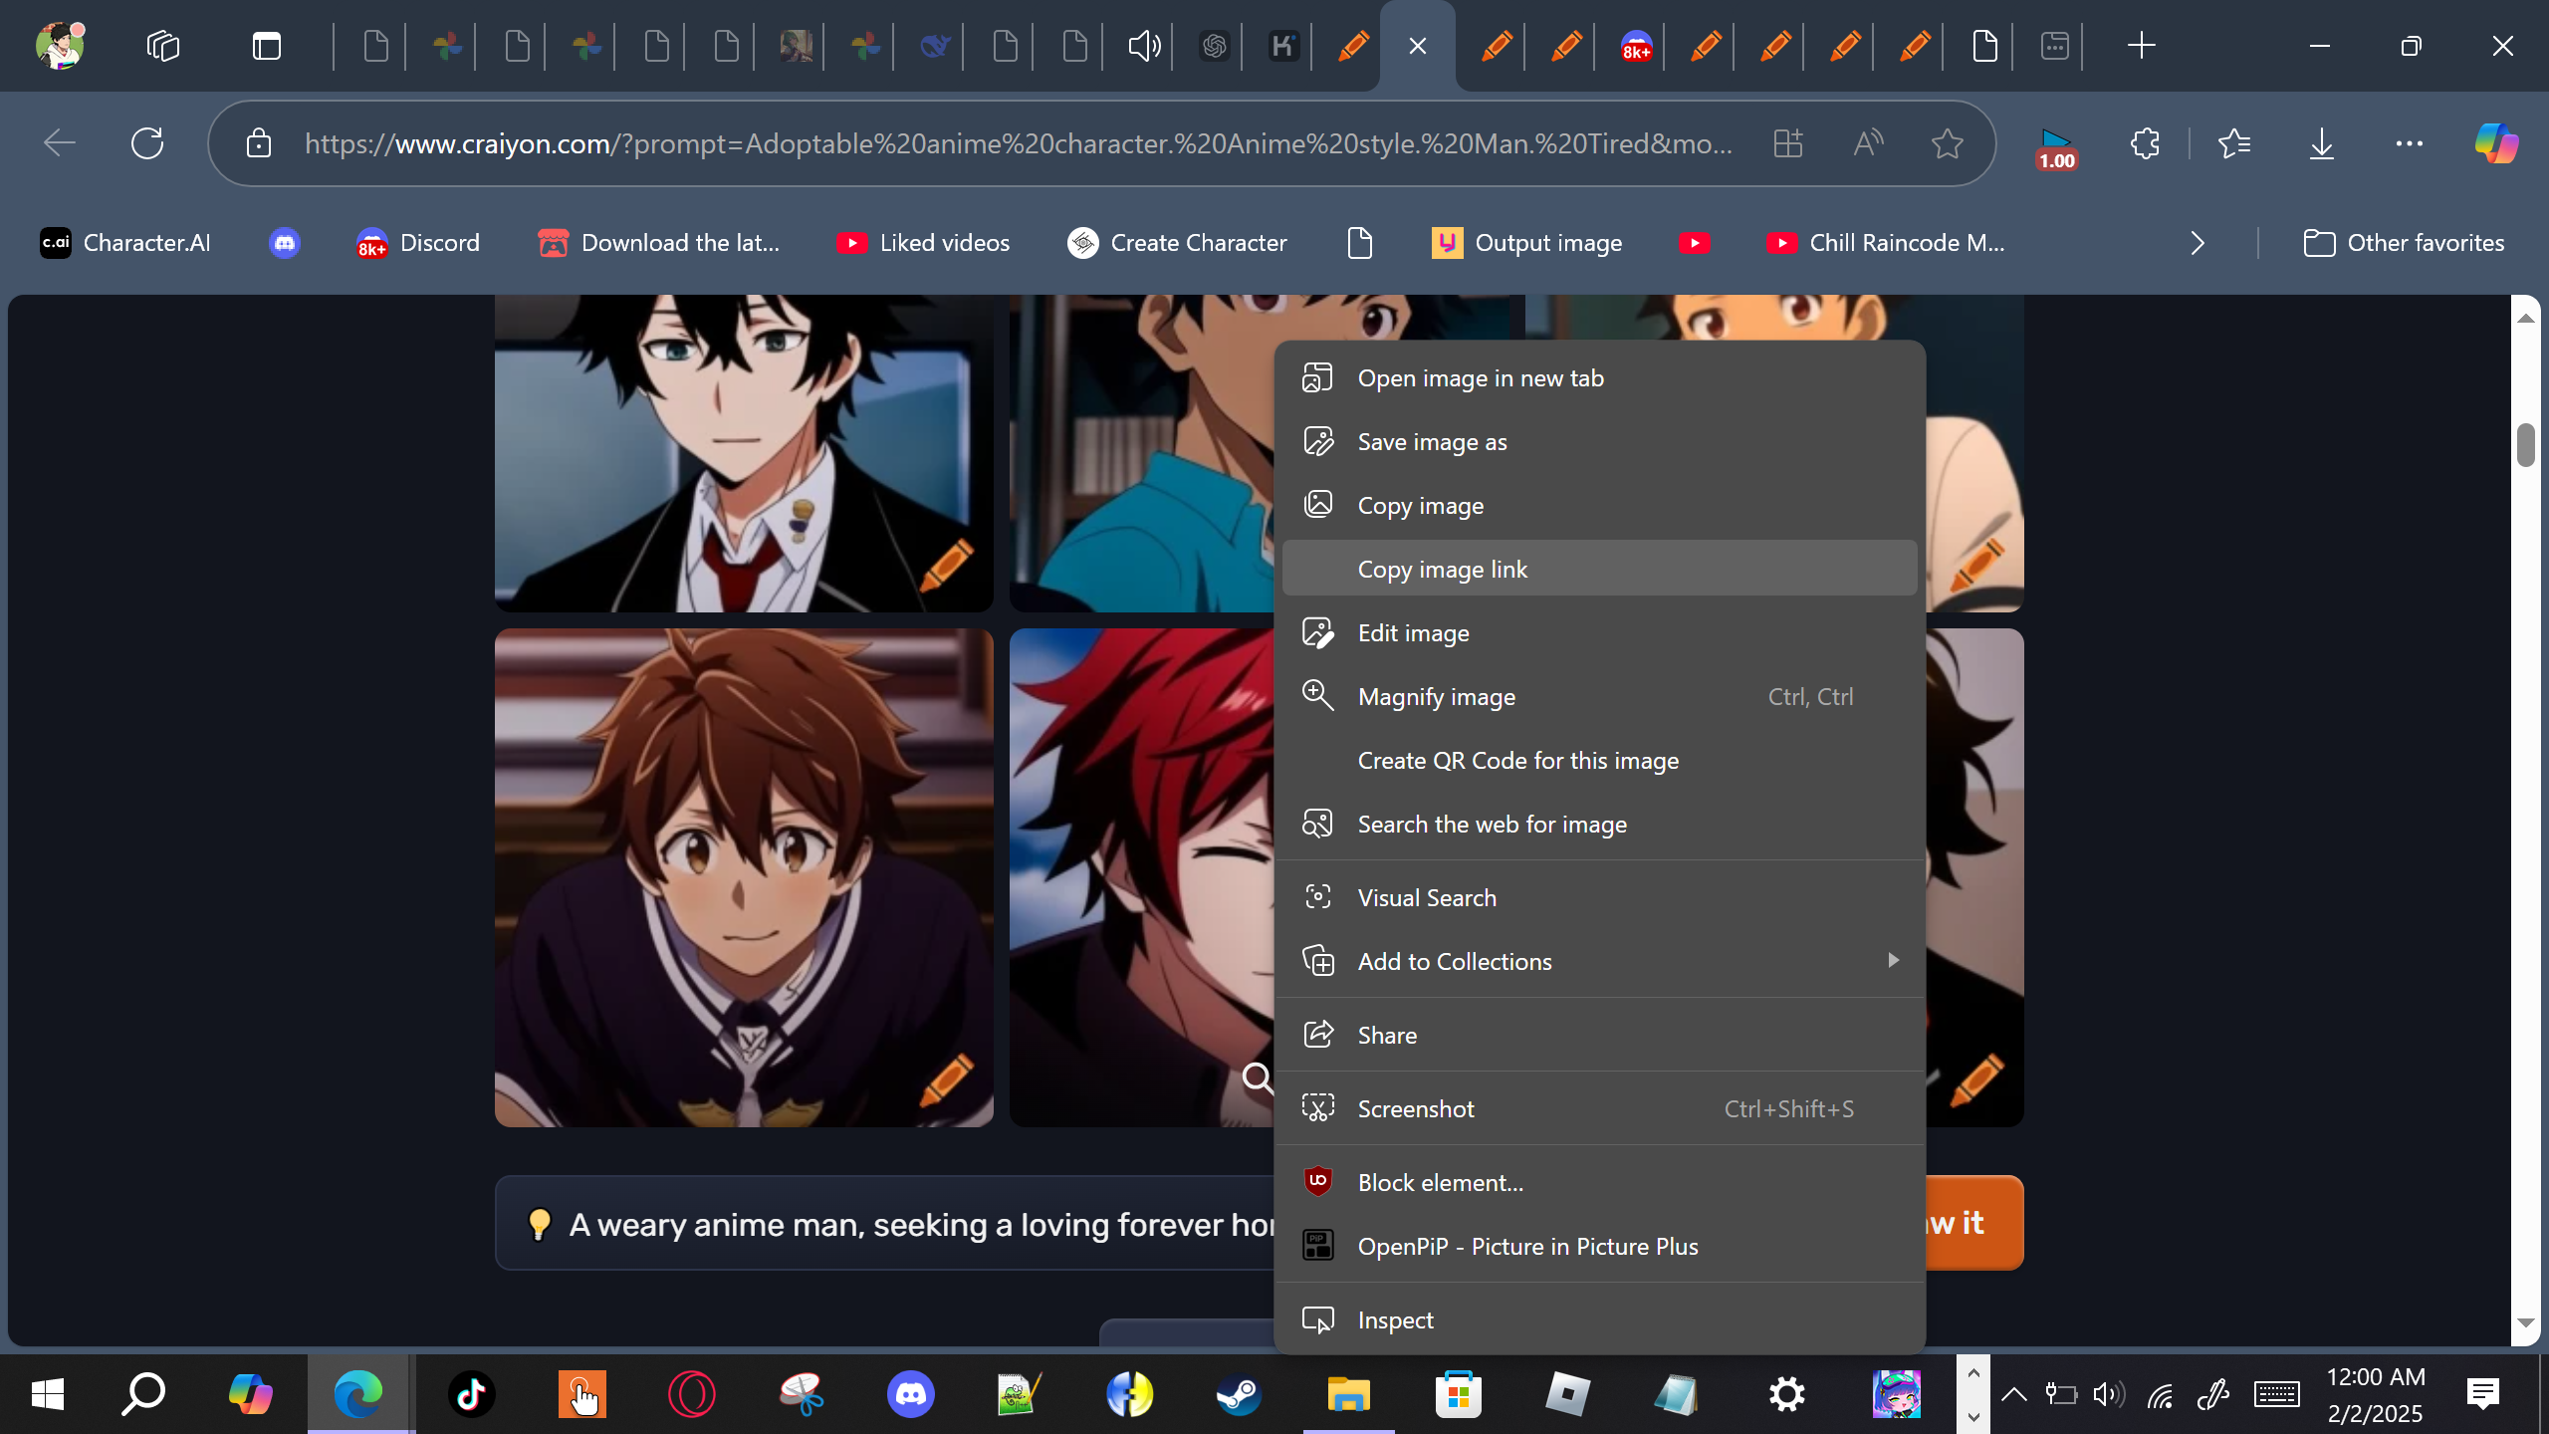Image resolution: width=2549 pixels, height=1434 pixels.
Task: Toggle the favorite star for this page
Action: (1947, 143)
